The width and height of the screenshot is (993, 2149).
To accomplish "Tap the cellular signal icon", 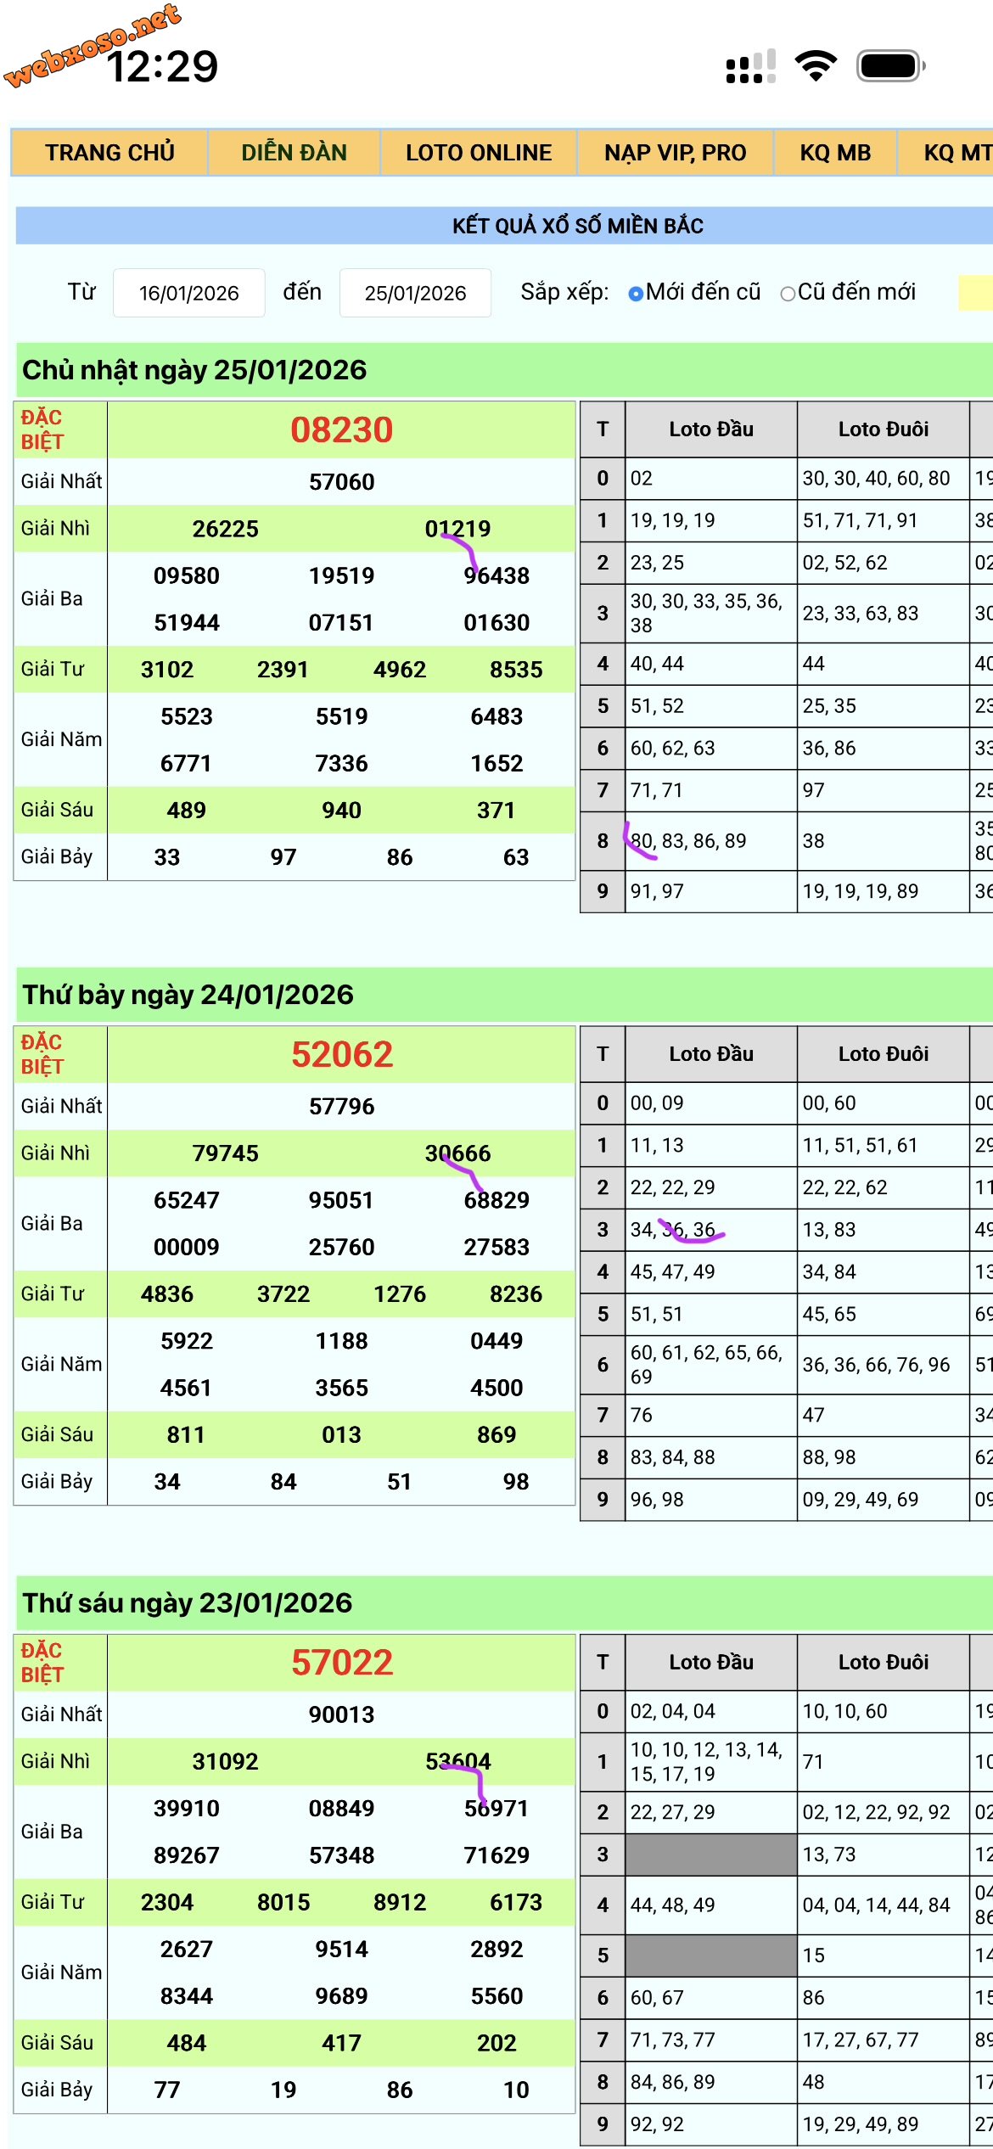I will [750, 66].
